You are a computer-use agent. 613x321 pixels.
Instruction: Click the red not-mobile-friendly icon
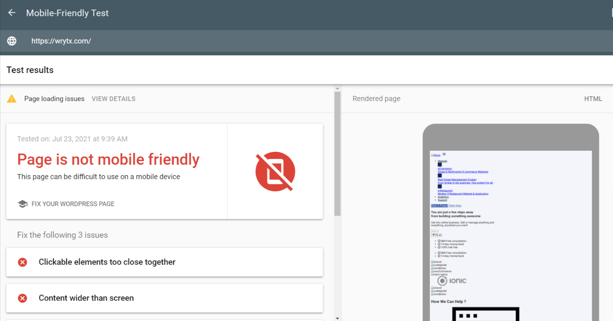click(x=275, y=171)
